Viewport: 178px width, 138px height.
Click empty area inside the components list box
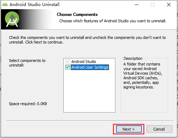(89, 91)
